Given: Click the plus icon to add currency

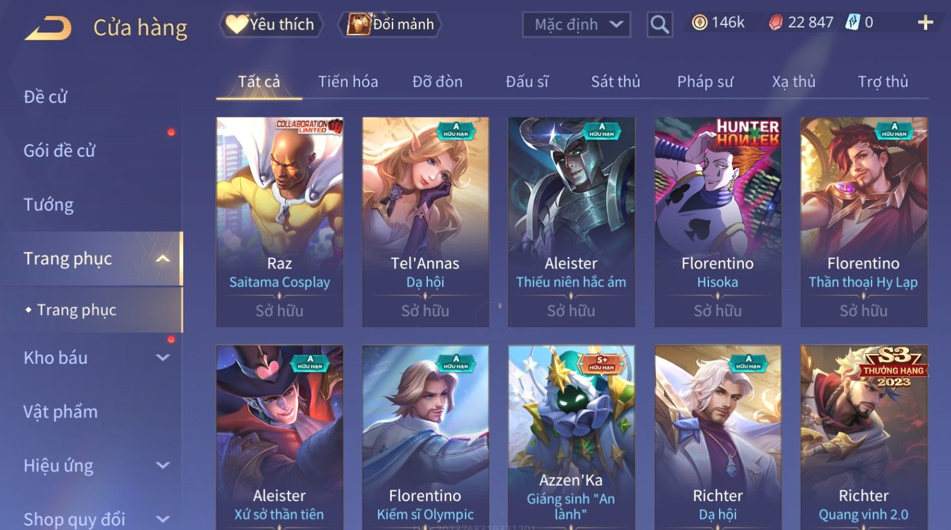Looking at the screenshot, I should [x=925, y=23].
